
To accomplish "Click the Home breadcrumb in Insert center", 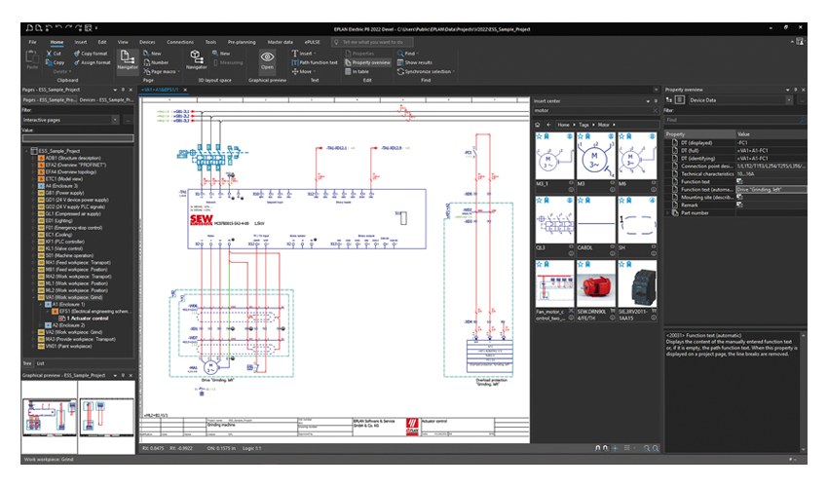I will point(563,125).
